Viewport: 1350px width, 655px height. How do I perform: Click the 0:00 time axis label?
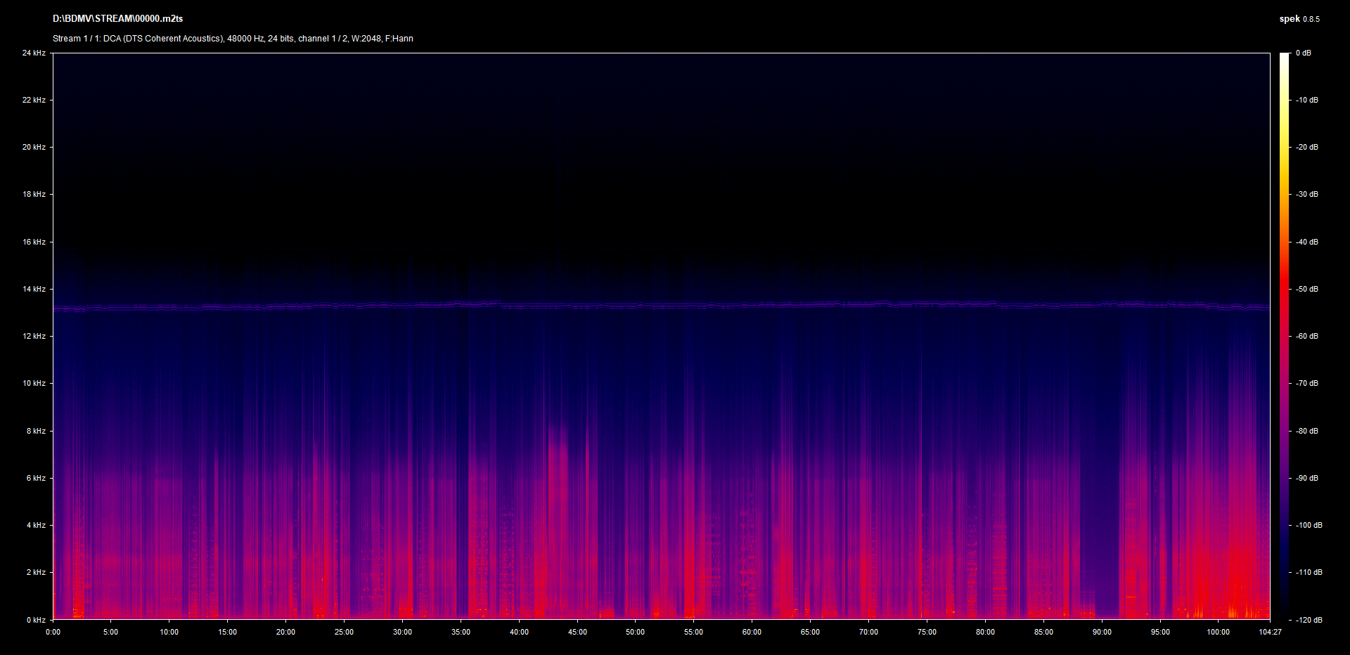pyautogui.click(x=53, y=632)
